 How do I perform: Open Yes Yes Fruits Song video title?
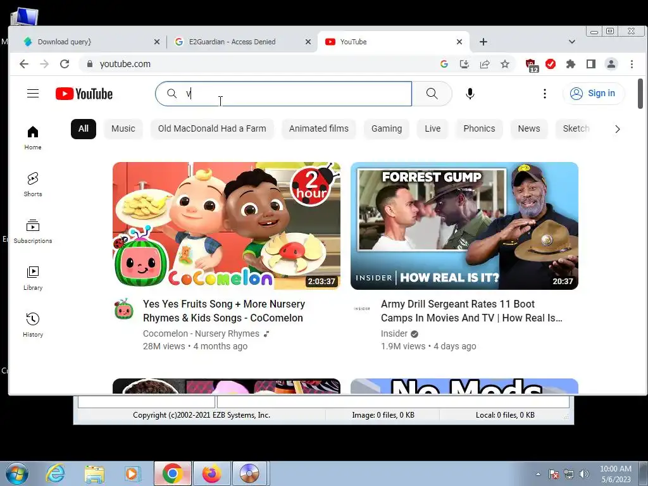(x=224, y=311)
